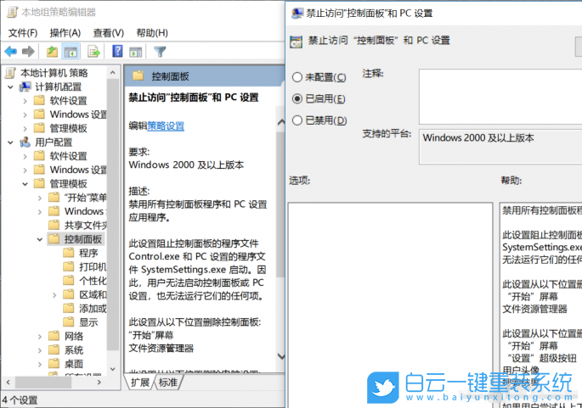Viewport: 582px width, 408px height.
Task: Collapse the 用户配置 tree node
Action: [11, 143]
